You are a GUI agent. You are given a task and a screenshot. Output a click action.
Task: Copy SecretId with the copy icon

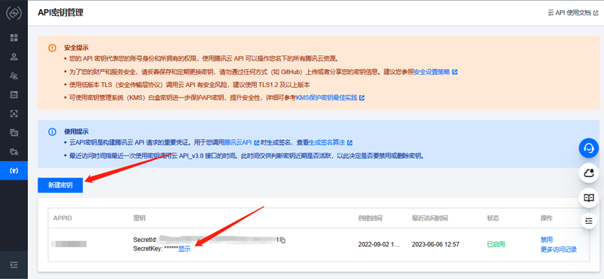[282, 240]
